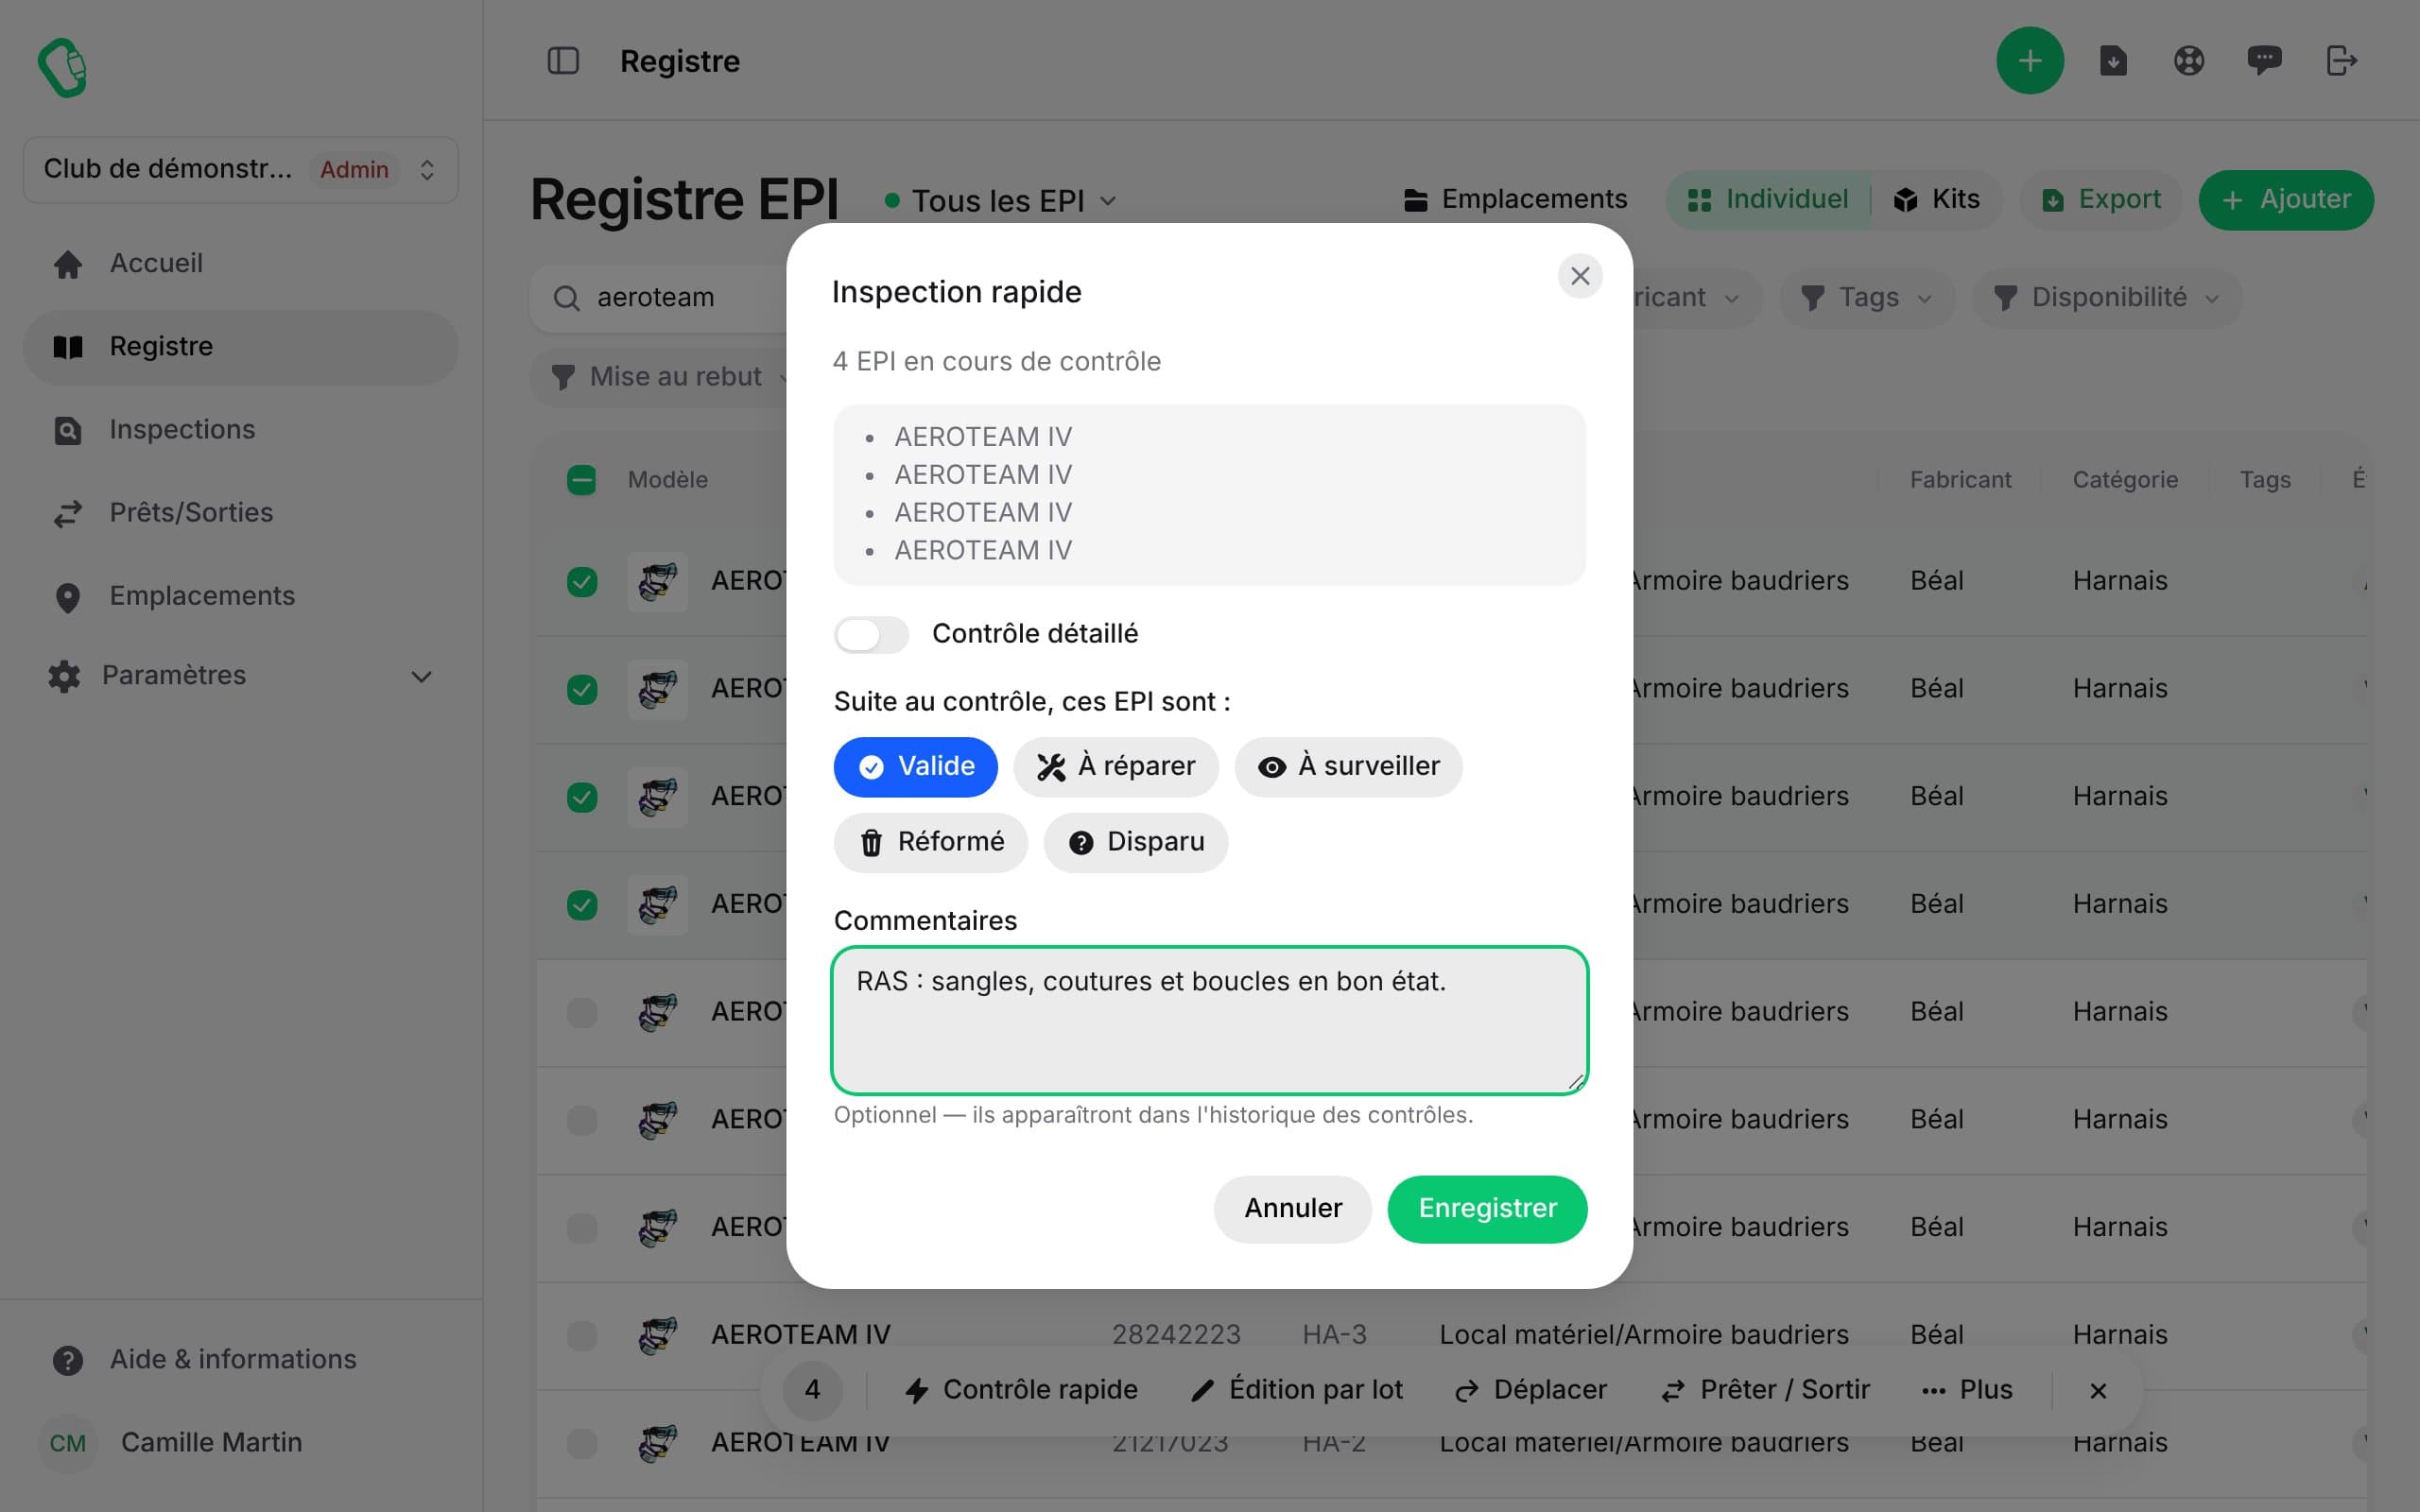Switch to Individuel view
Screen dimensions: 2420x1512
(1767, 200)
